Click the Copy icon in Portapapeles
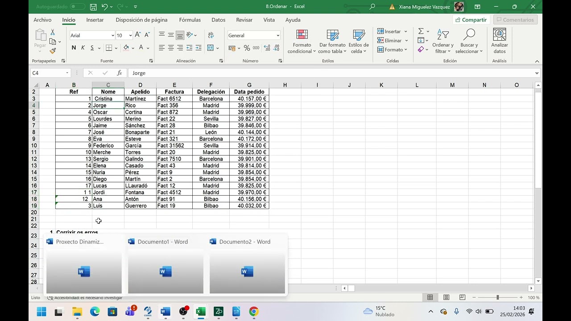Image resolution: width=571 pixels, height=321 pixels. coord(53,41)
